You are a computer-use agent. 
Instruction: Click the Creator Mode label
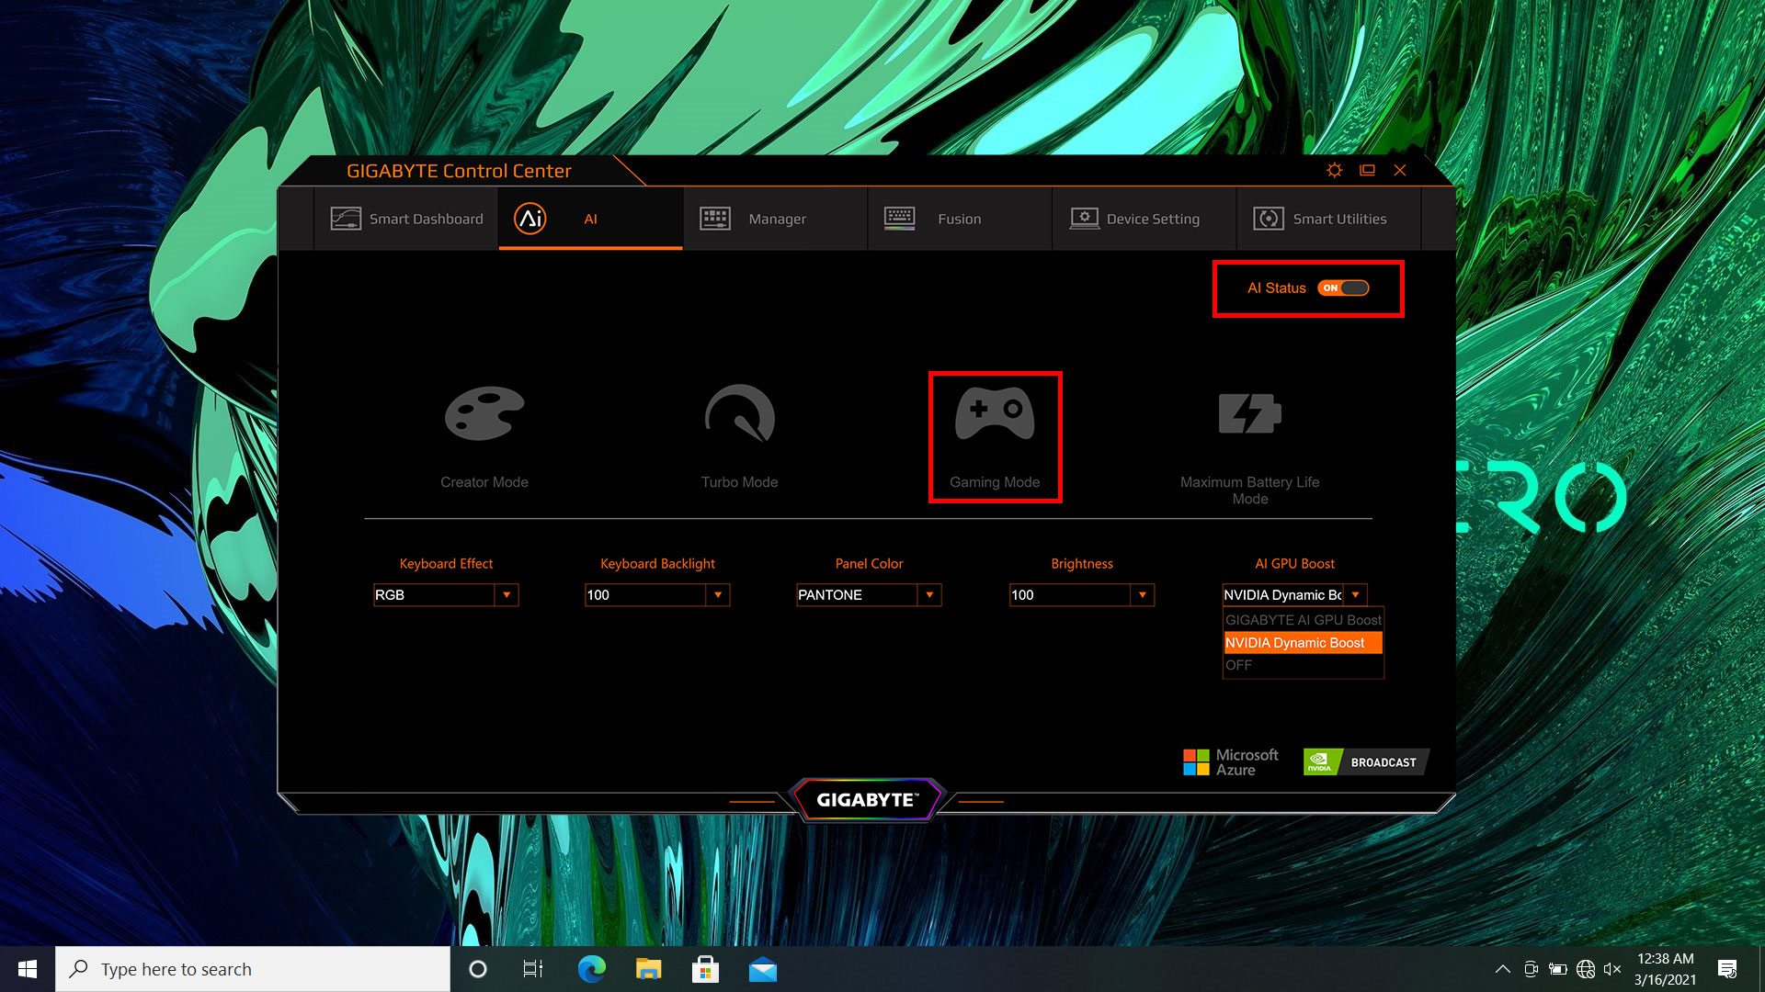484,482
